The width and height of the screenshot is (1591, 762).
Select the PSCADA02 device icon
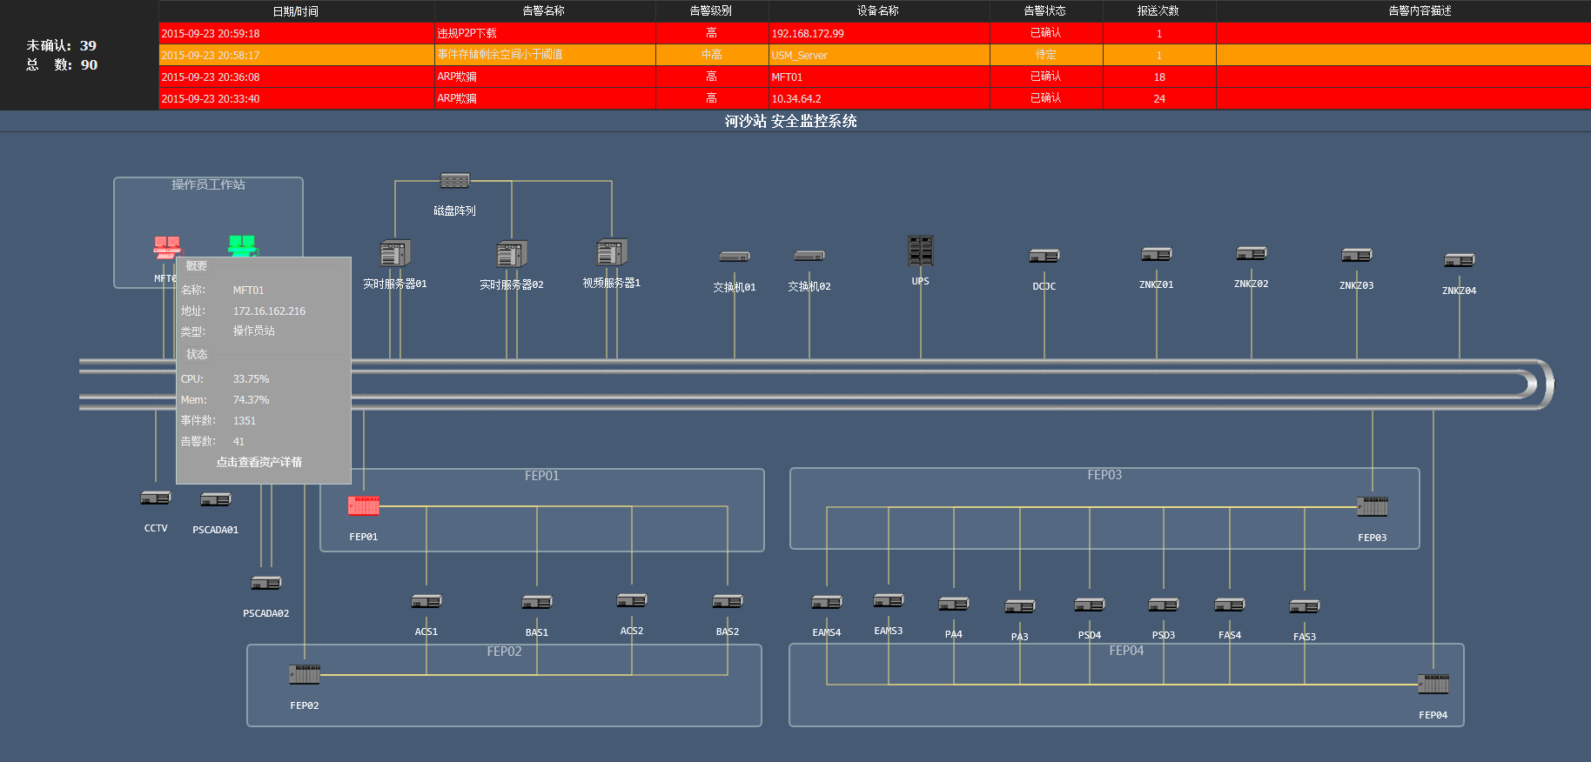265,583
